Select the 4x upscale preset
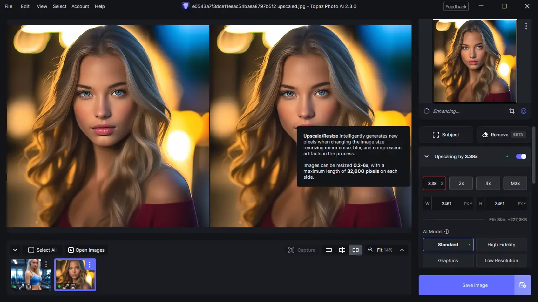This screenshot has height=302, width=538. point(488,183)
